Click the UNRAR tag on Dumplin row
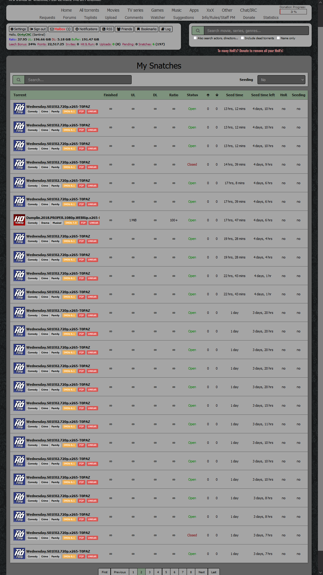Viewport: 323px width, 575px height. [94, 223]
